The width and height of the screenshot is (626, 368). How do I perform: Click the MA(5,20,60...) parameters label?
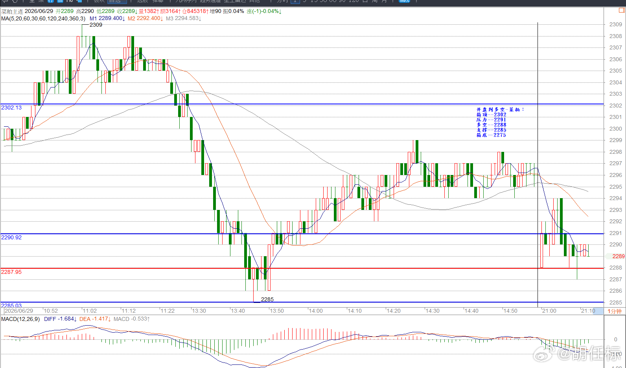coord(43,18)
